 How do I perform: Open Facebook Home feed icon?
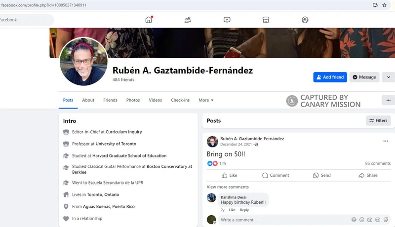click(x=149, y=20)
